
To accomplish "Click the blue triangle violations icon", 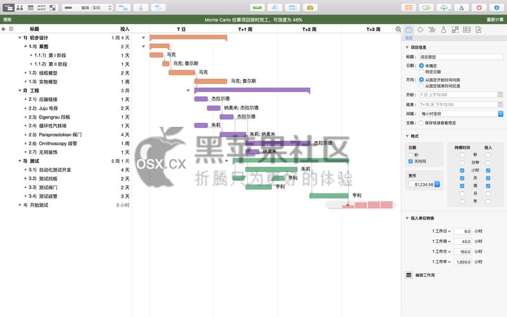I will (461, 8).
